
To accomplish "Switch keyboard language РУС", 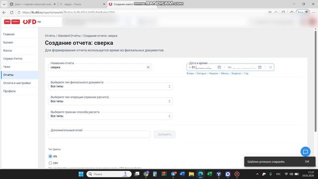I will pos(278,174).
